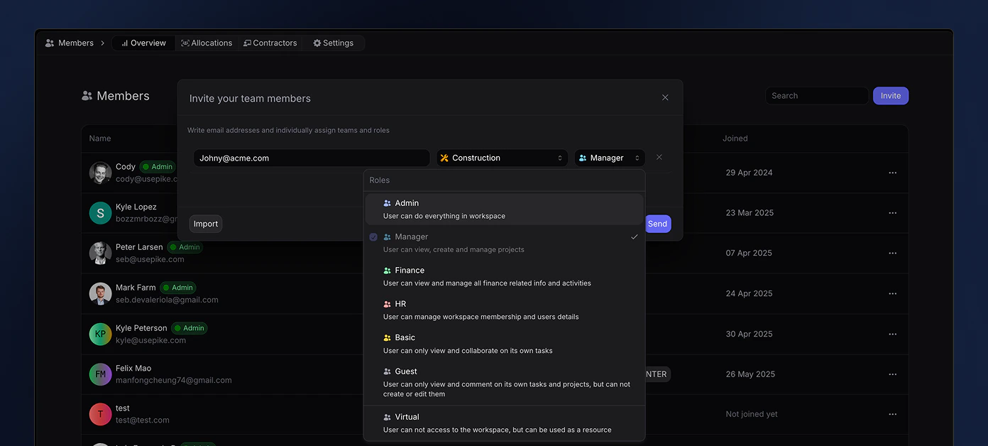Open more options for Kyle Lopez row

click(893, 213)
